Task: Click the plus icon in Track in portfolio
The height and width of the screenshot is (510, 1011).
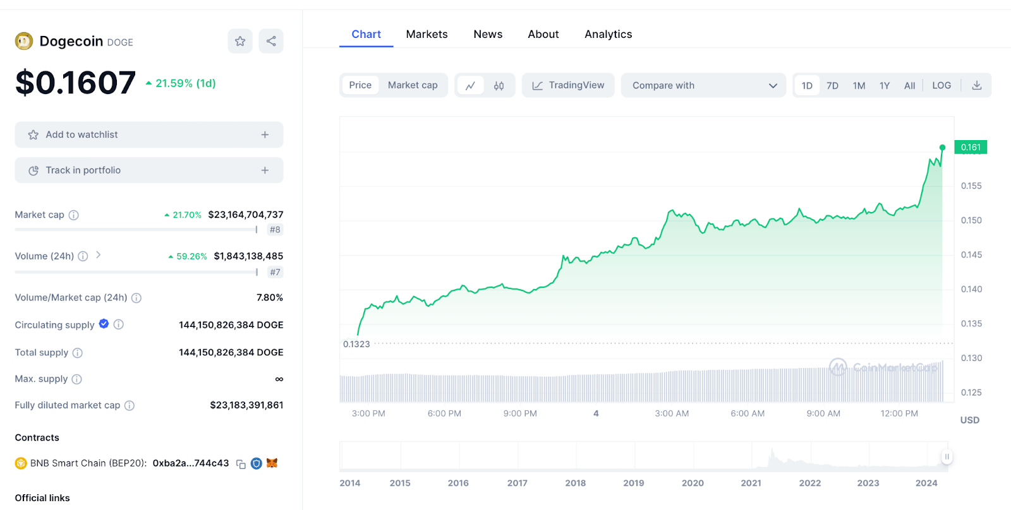Action: coord(265,170)
